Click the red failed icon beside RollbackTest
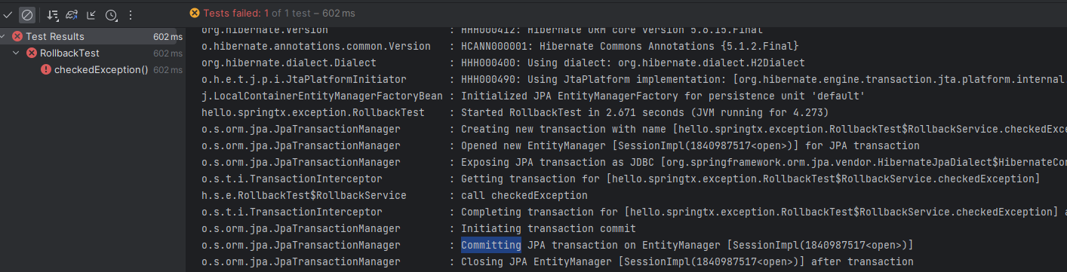 point(32,53)
